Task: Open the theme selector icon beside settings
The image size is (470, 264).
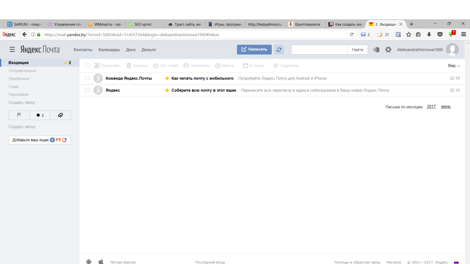Action: tap(376, 49)
